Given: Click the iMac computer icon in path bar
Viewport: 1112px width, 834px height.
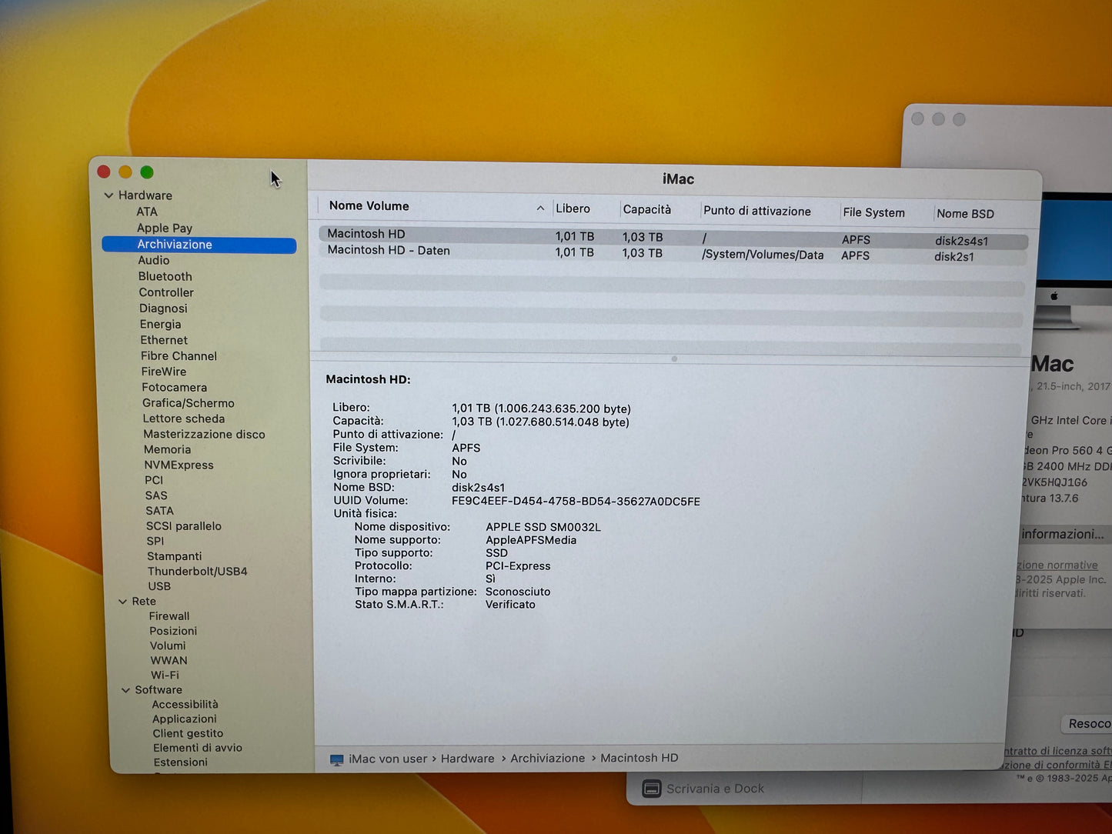Looking at the screenshot, I should (x=336, y=759).
